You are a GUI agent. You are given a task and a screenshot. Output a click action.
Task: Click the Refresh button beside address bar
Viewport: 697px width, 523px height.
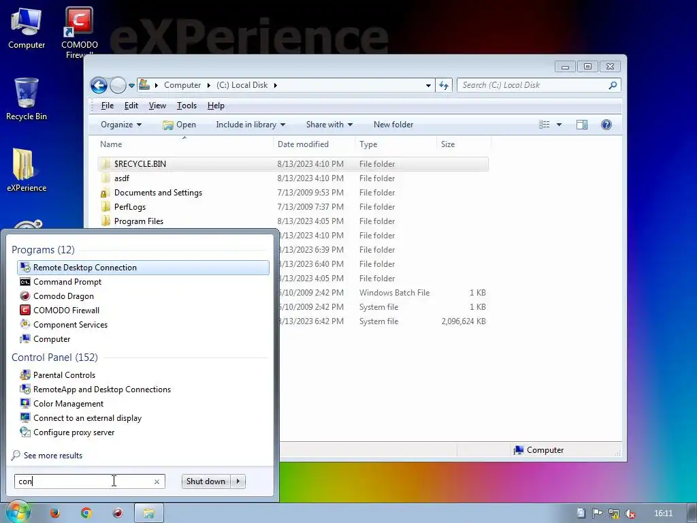(x=444, y=85)
